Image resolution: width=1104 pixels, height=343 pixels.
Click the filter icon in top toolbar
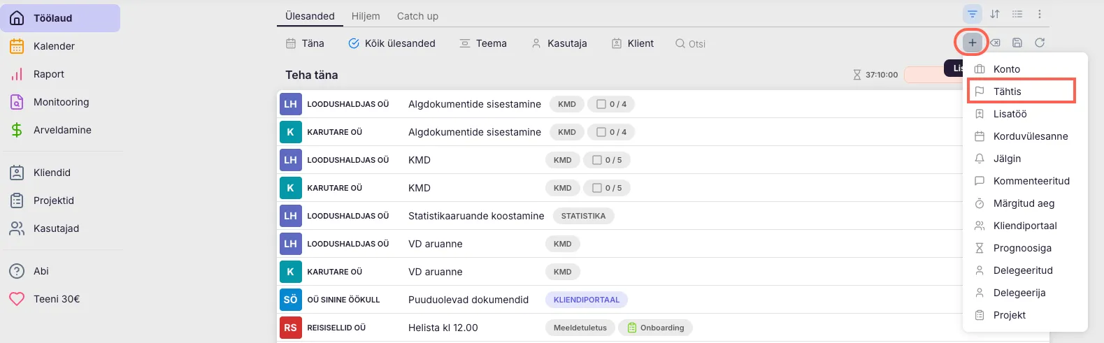click(972, 14)
